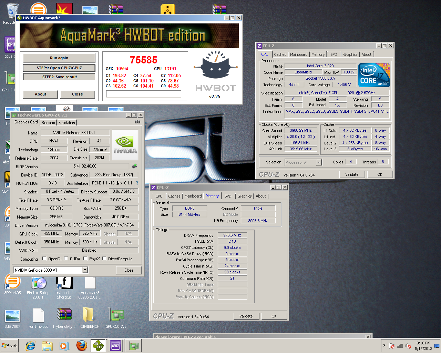Enable the DirectCompute checkbox
This screenshot has width=441, height=353.
[x=104, y=259]
